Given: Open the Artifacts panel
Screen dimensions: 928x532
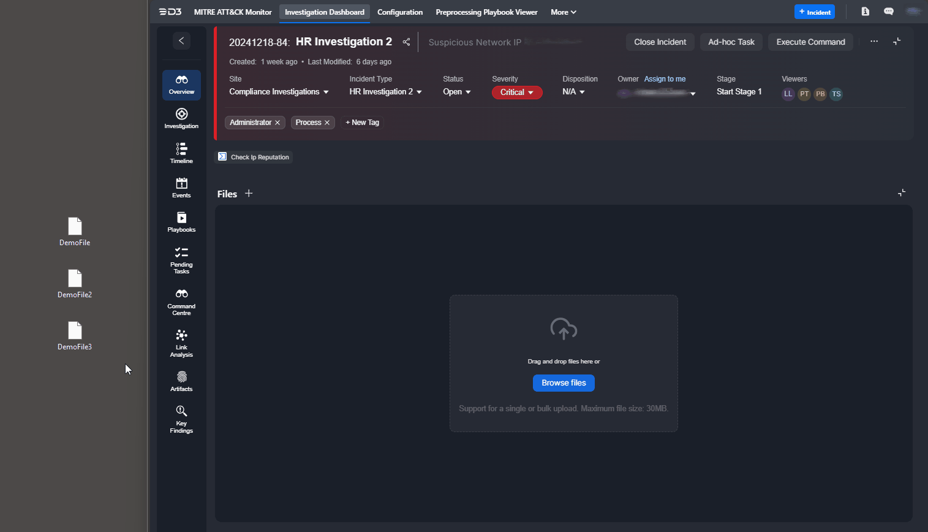Looking at the screenshot, I should coord(181,380).
